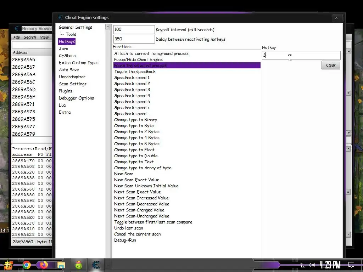
Task: Select 'Speedhack speed +' function
Action: [187, 108]
